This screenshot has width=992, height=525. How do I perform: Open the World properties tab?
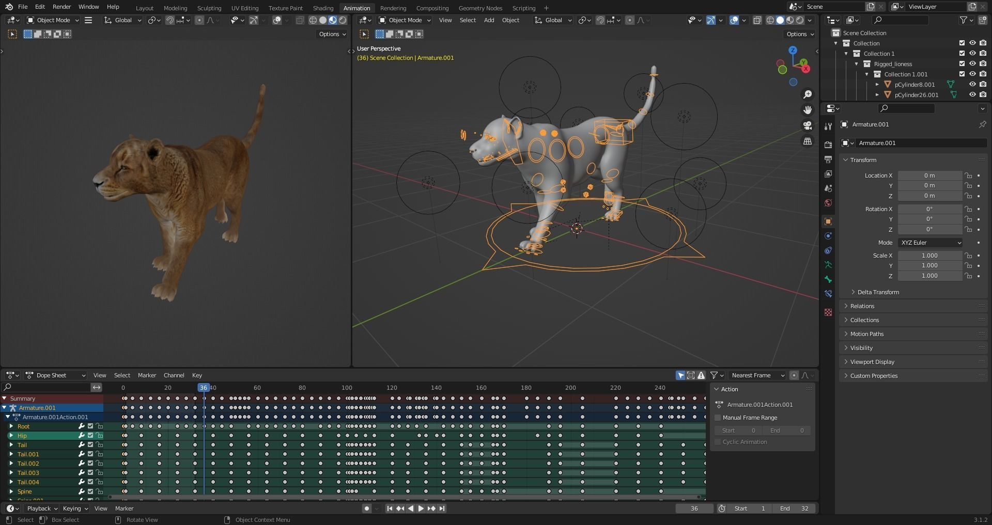pos(828,203)
